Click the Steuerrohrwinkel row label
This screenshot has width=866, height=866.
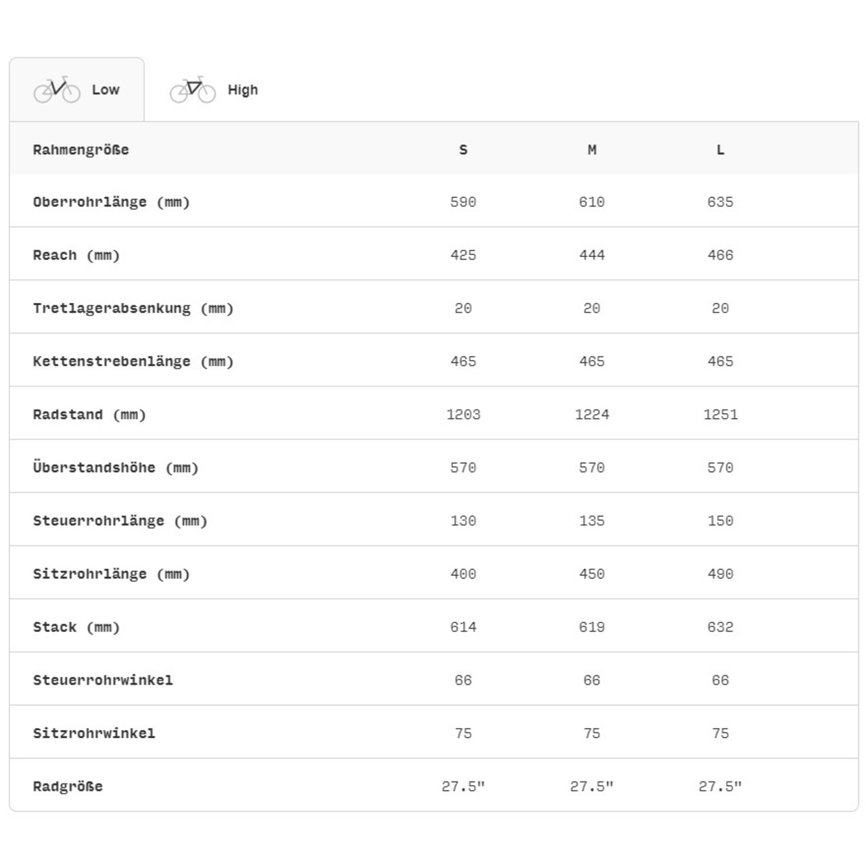pyautogui.click(x=103, y=680)
